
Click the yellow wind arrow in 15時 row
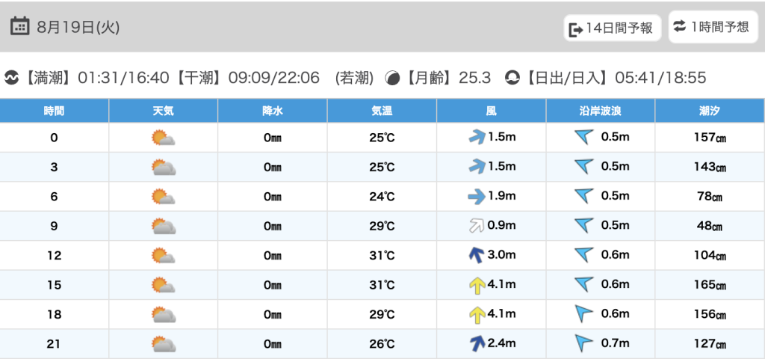click(x=476, y=285)
